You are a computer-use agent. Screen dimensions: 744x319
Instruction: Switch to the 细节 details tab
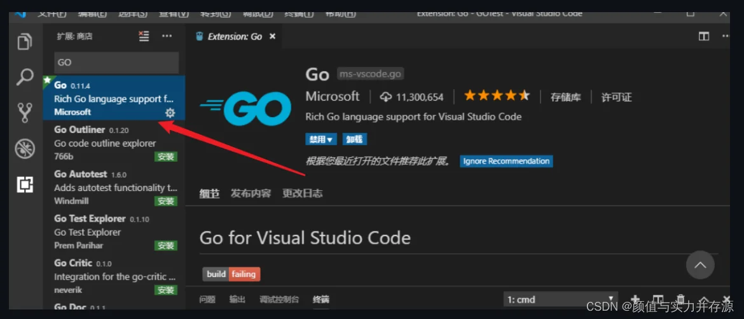(x=209, y=194)
